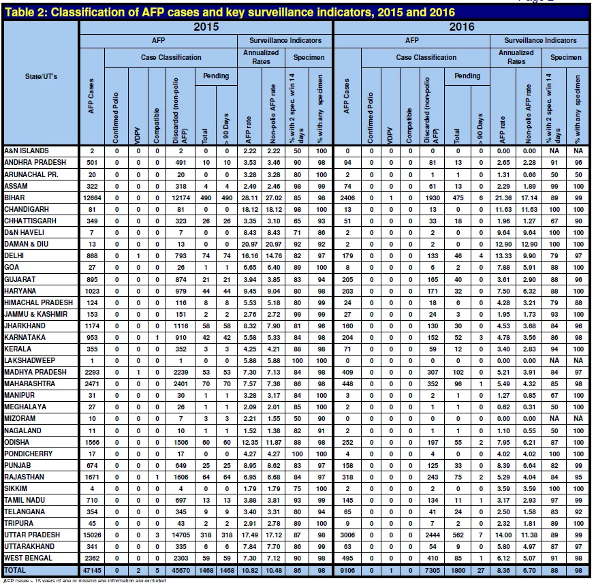Select the NAGALAND row label

pyautogui.click(x=22, y=431)
